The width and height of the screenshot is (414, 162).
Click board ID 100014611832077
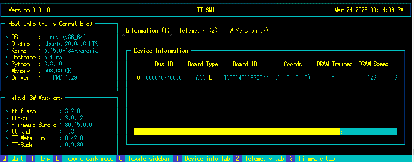(246, 78)
